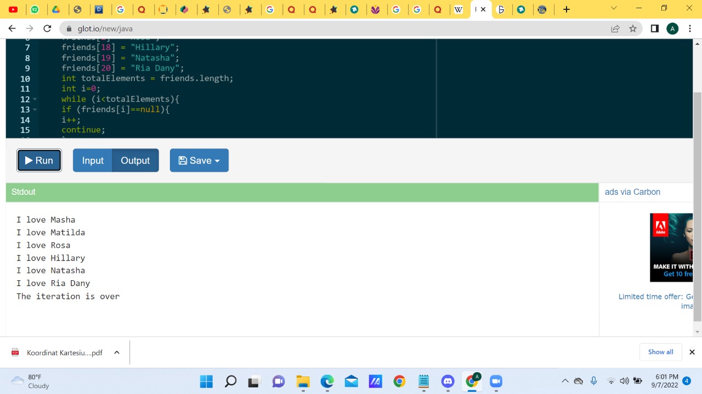The height and width of the screenshot is (394, 702).
Task: Open a new browser tab
Action: 567,9
